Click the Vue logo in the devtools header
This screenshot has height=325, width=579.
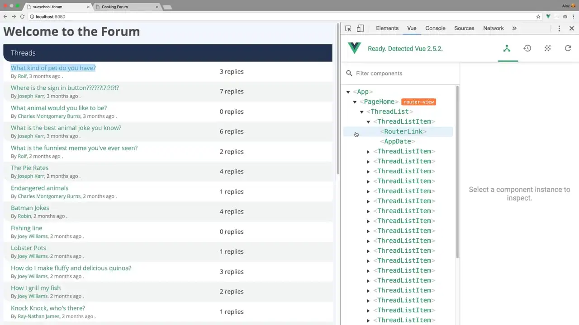pyautogui.click(x=354, y=48)
